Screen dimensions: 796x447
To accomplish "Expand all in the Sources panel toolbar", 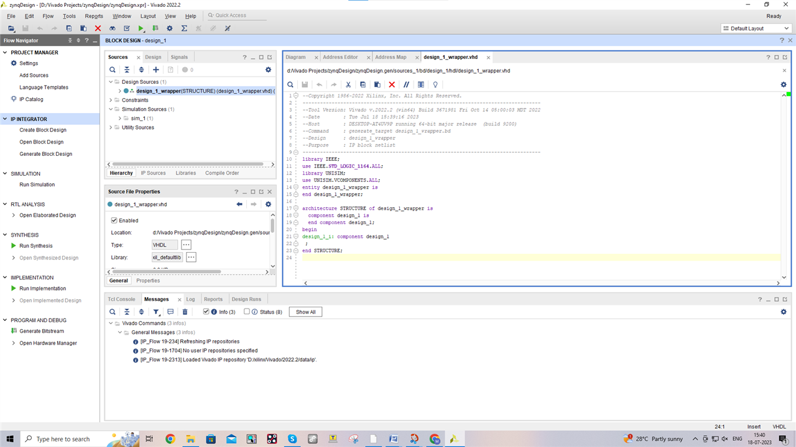I will point(141,70).
